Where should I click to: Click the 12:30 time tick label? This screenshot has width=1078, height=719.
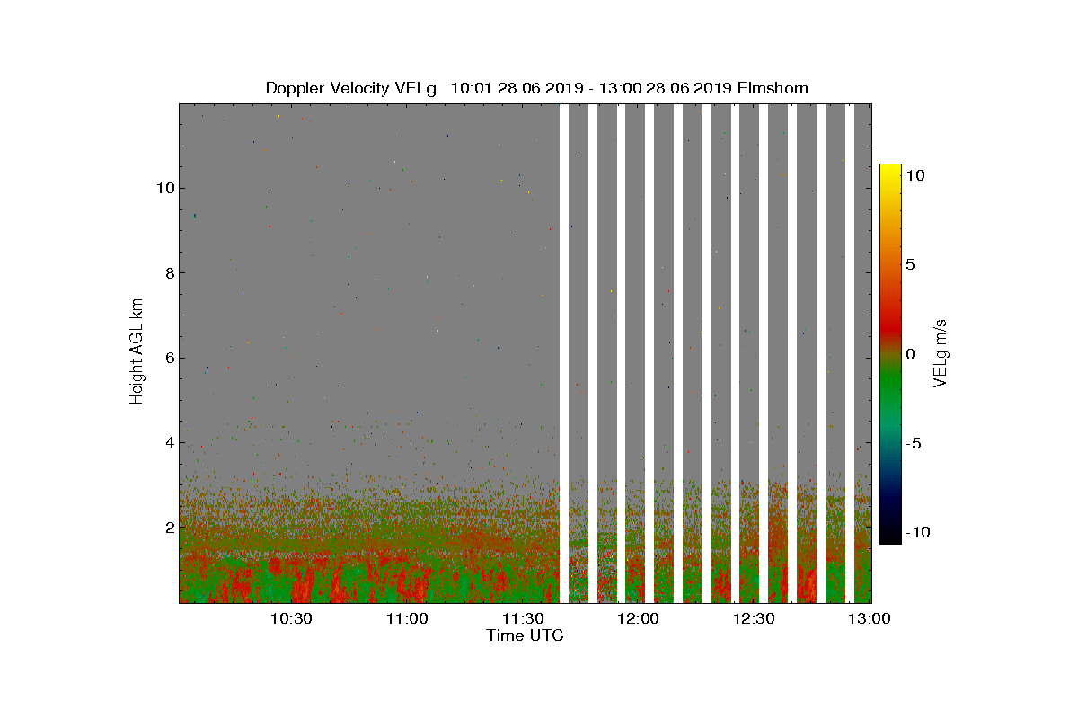[x=755, y=618]
